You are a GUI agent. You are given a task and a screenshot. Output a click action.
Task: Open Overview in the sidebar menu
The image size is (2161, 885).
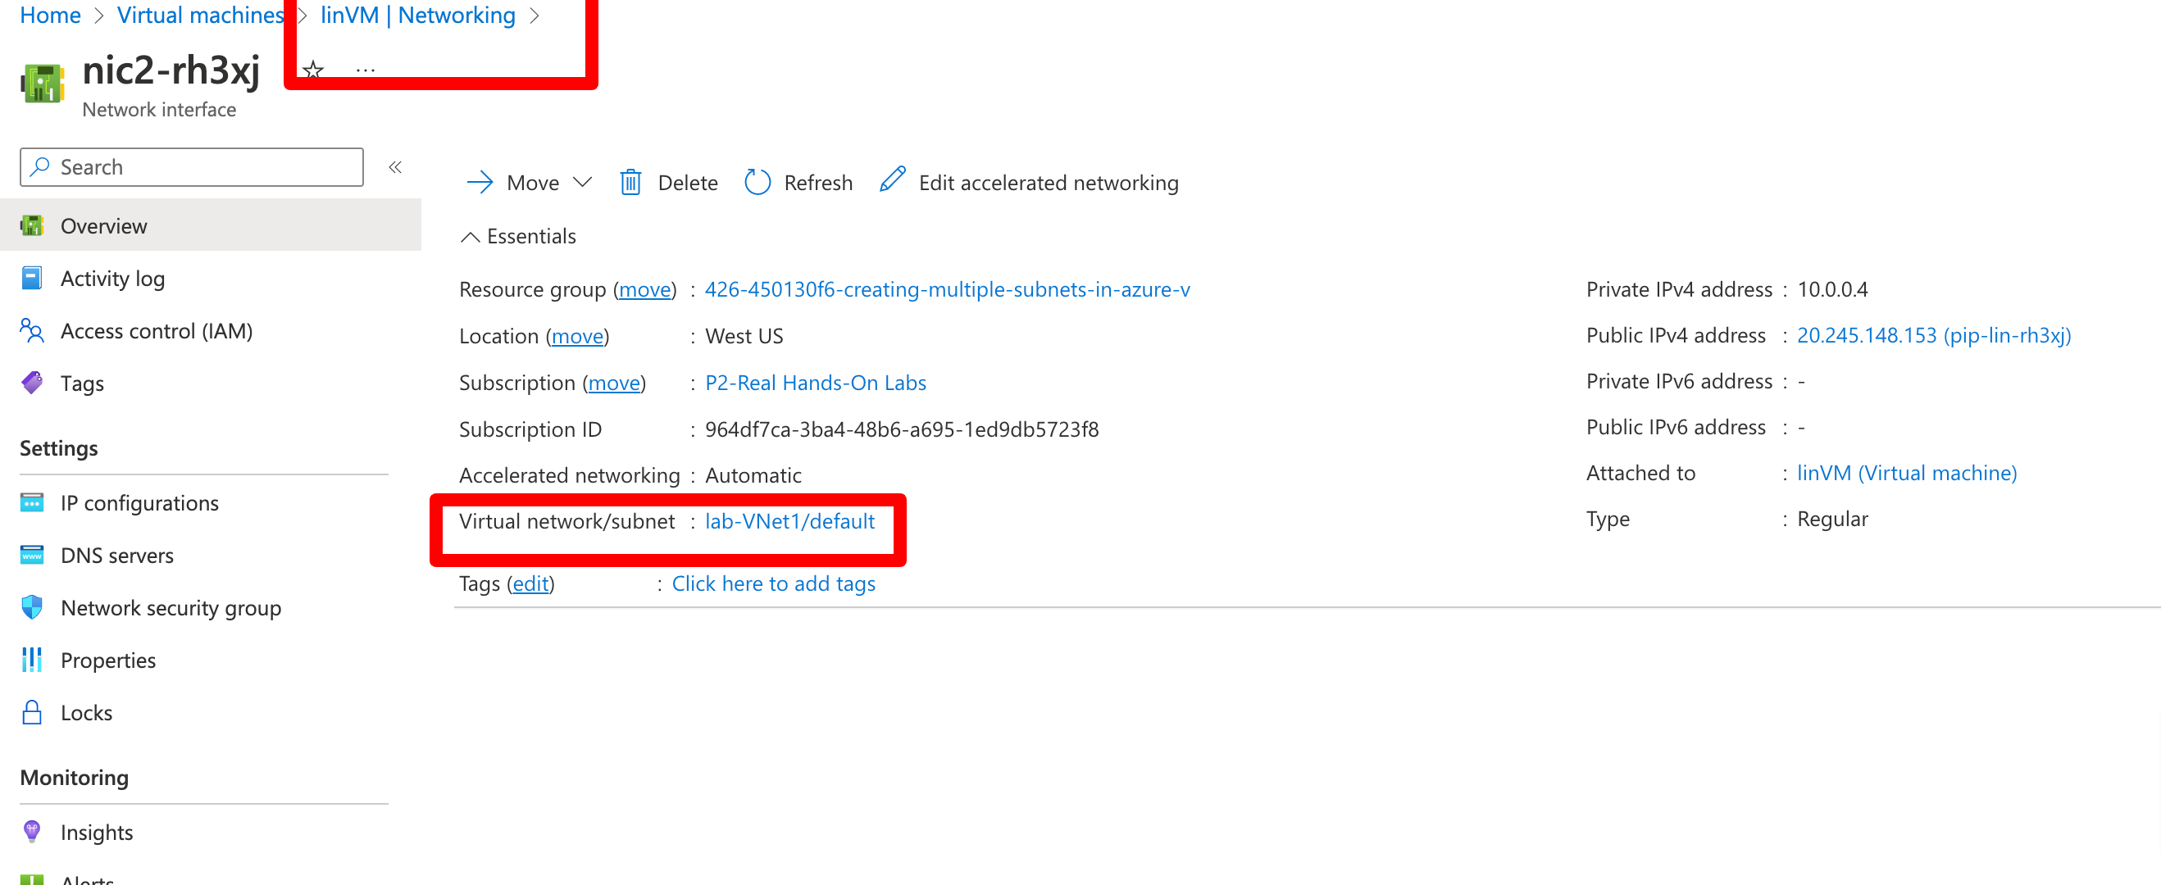(x=211, y=225)
